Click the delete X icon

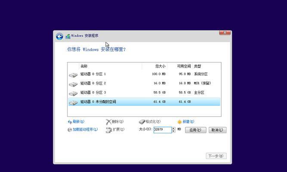point(108,122)
